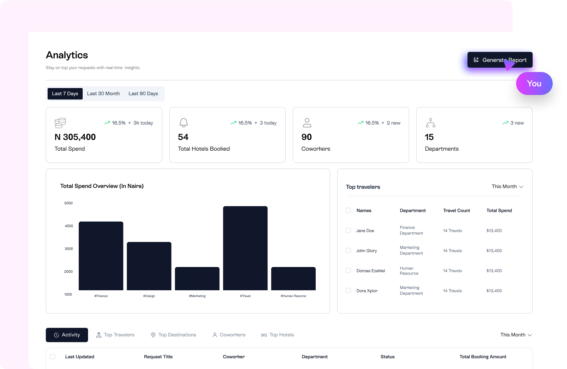The image size is (567, 369).
Task: Click the traveler icon beside Top Travelers tab
Action: click(99, 335)
